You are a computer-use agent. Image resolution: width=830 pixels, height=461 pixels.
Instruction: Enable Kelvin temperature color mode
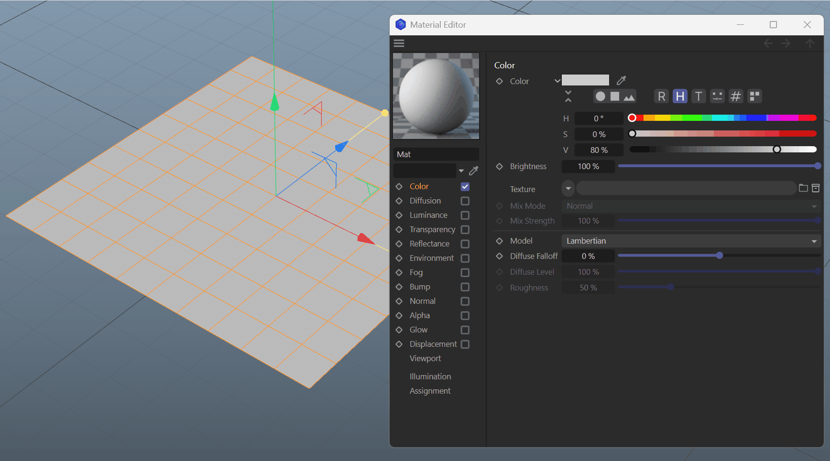698,96
